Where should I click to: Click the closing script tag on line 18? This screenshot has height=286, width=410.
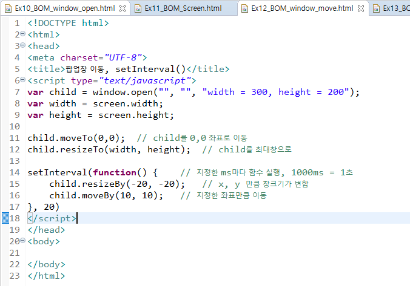coord(52,218)
